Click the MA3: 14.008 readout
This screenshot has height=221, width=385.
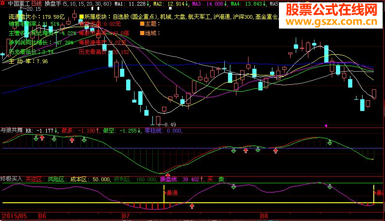208,4
